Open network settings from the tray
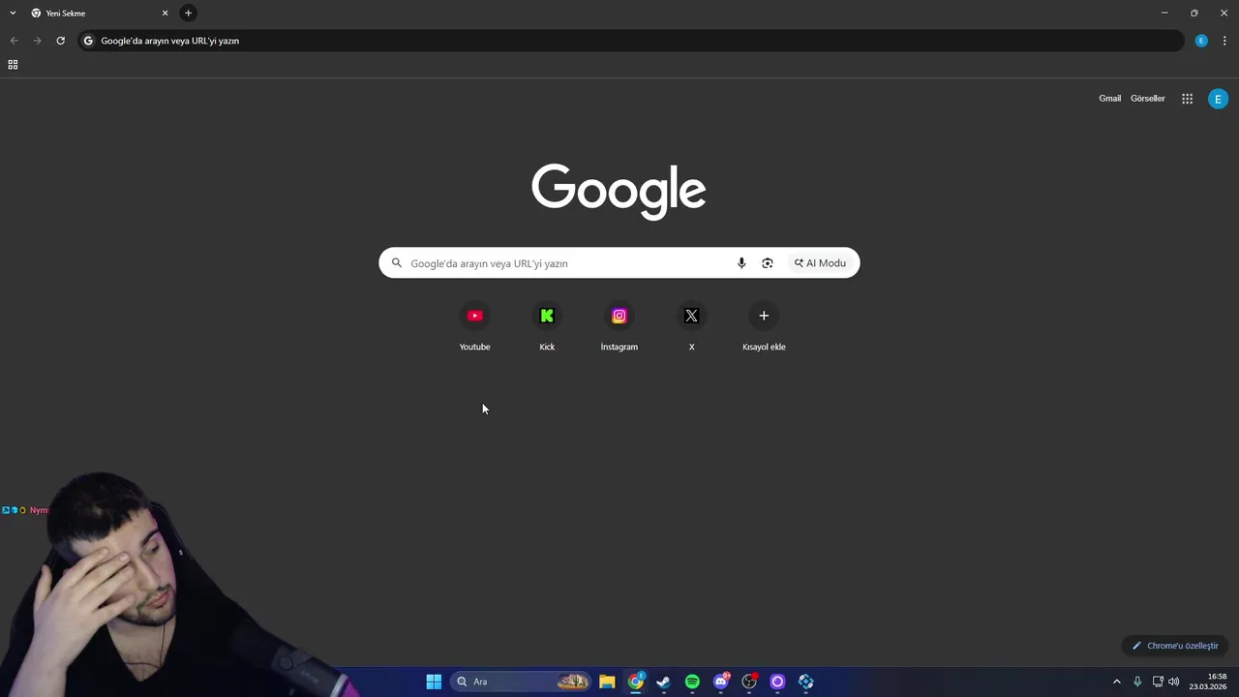The height and width of the screenshot is (697, 1239). pyautogui.click(x=1158, y=682)
